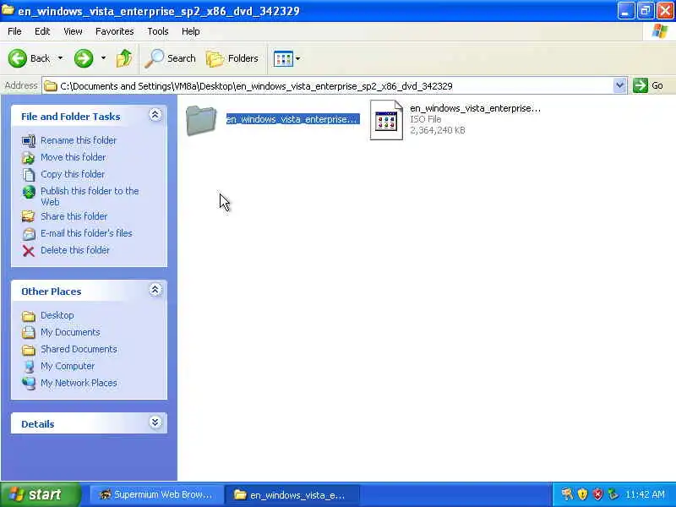Click the green Forward arrow button
The image size is (676, 507).
(x=84, y=58)
